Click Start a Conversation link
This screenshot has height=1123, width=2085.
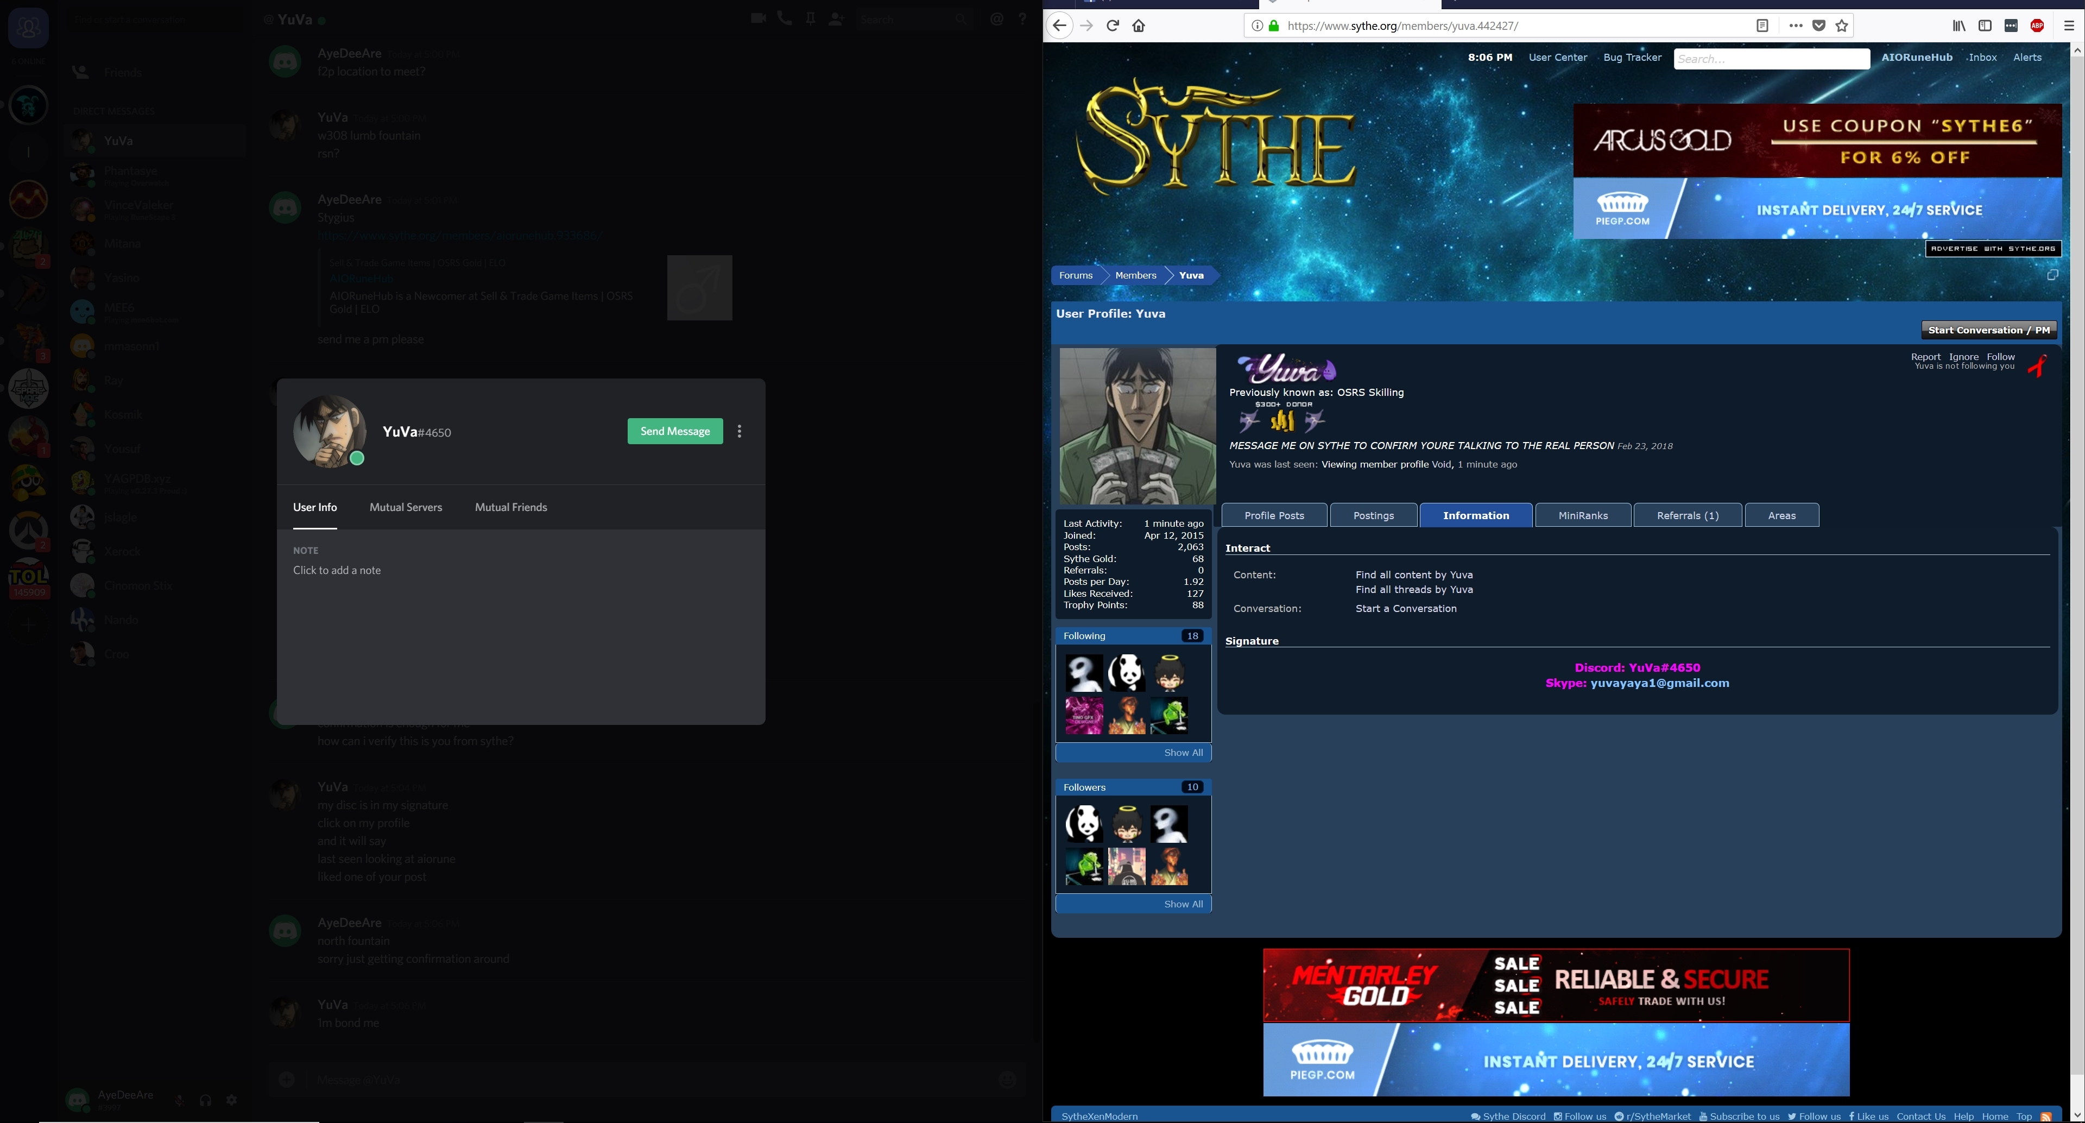click(x=1406, y=609)
